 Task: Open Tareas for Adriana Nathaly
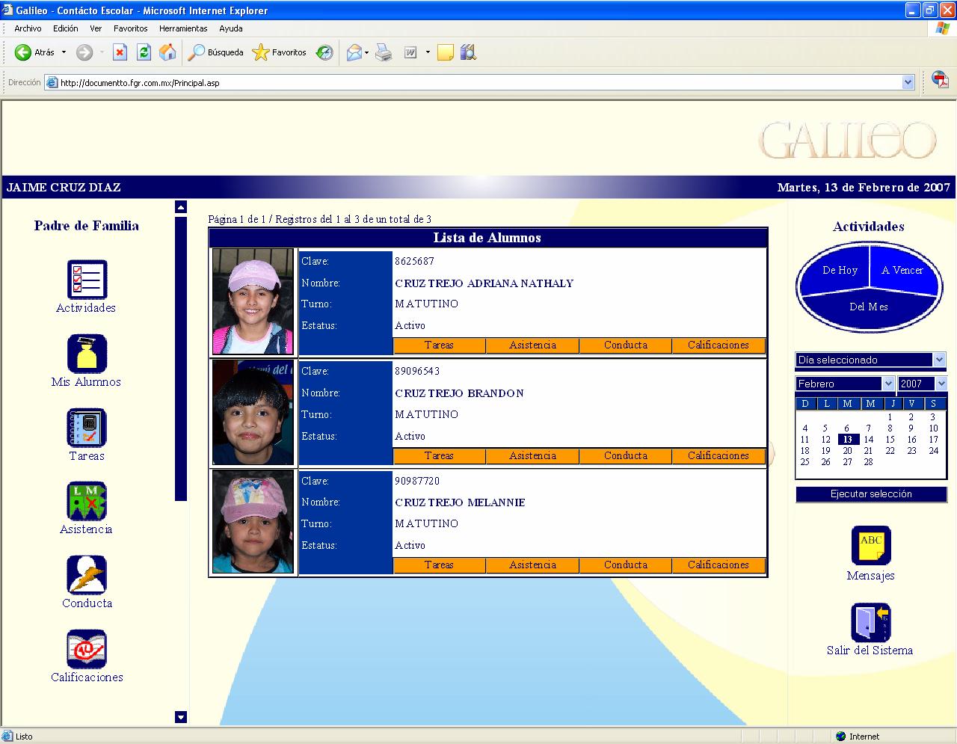[439, 345]
